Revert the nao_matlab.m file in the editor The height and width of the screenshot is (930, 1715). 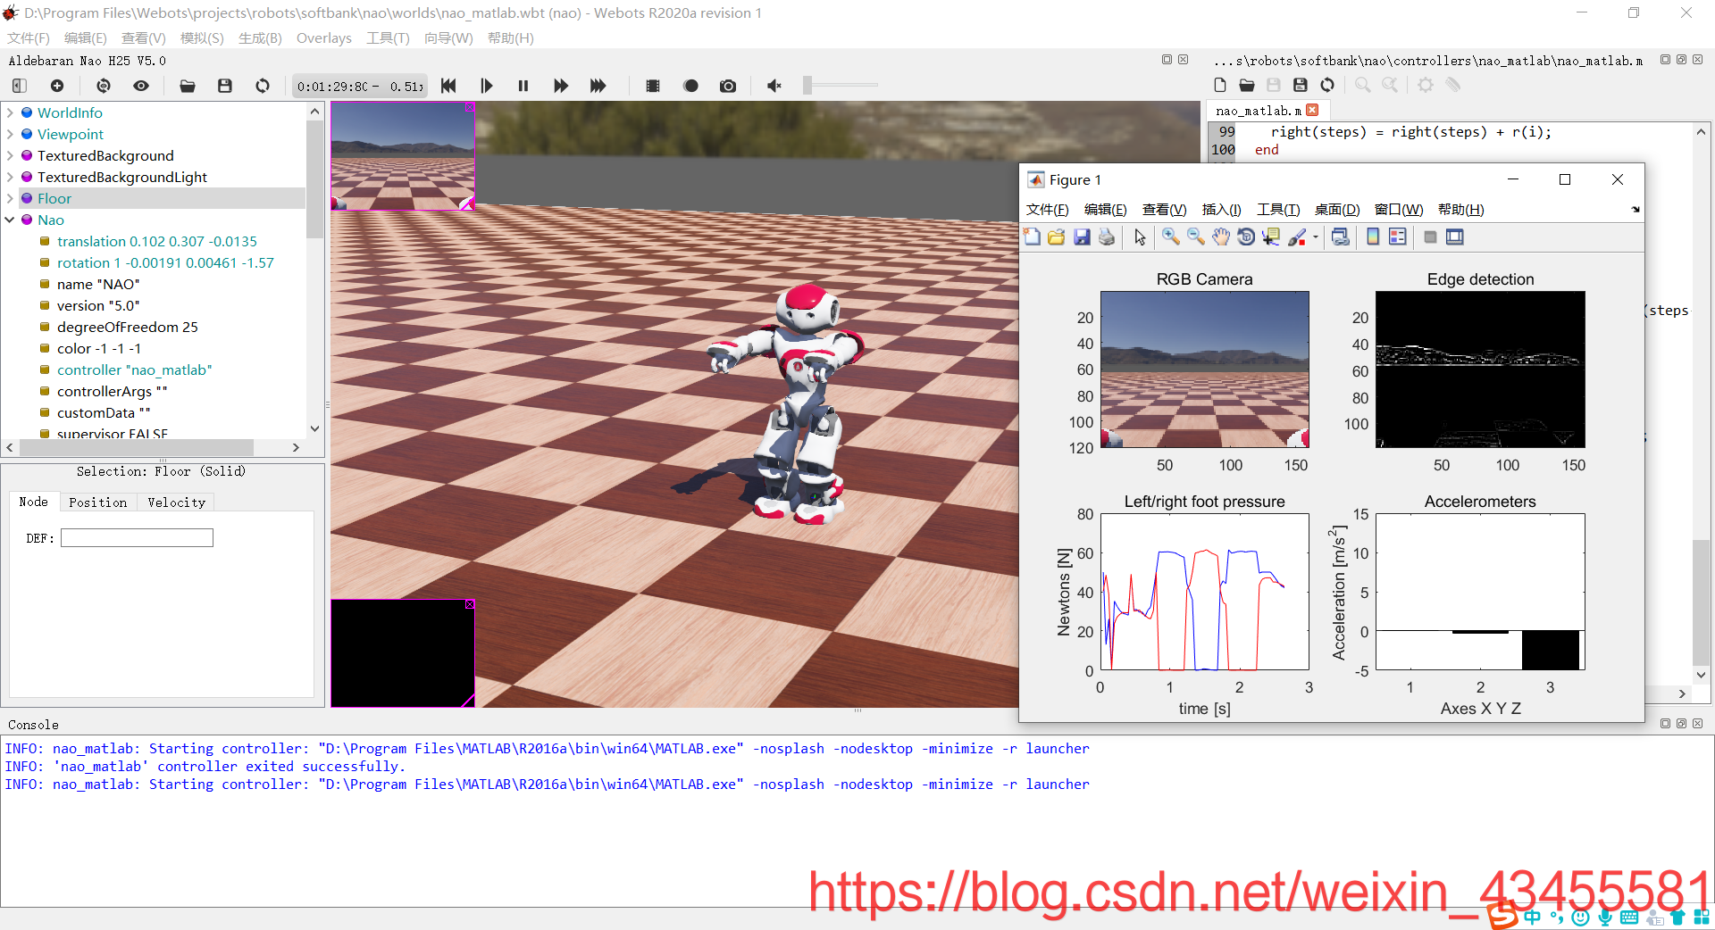pyautogui.click(x=1327, y=85)
